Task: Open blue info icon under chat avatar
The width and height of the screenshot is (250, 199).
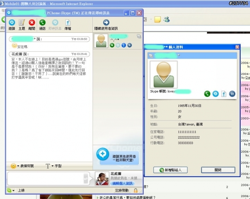Action: click(124, 45)
